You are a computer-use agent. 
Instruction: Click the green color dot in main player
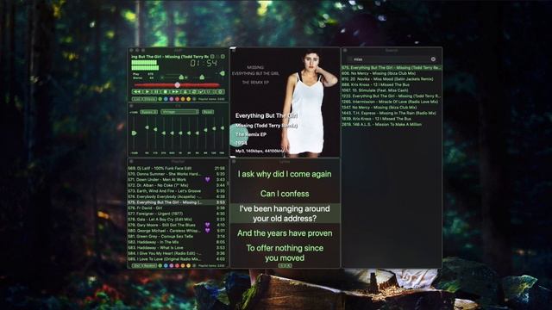pyautogui.click(x=160, y=99)
